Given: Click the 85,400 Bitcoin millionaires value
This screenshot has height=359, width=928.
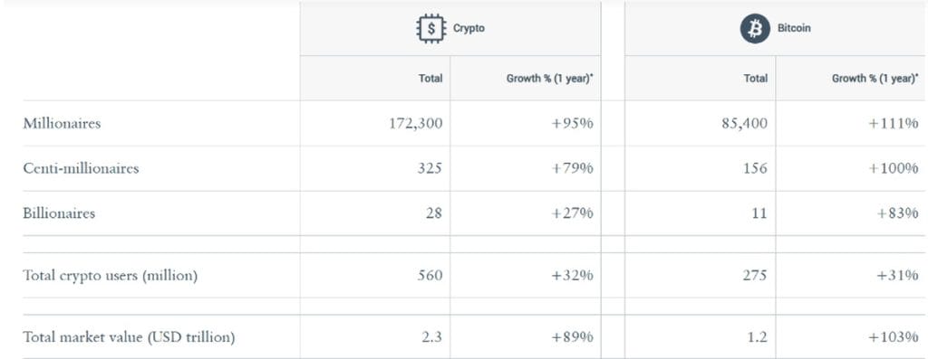Looking at the screenshot, I should click(x=745, y=123).
